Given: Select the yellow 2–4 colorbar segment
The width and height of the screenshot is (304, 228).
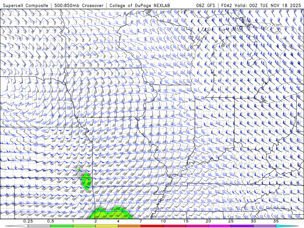Looking at the screenshot, I should (107, 226).
